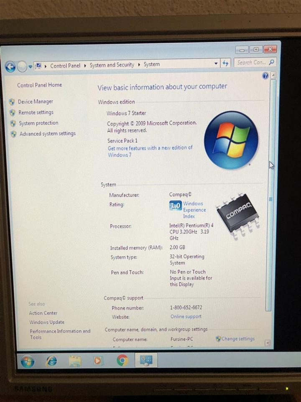Click the computer icon in address bar
The width and height of the screenshot is (301, 402).
click(38, 66)
